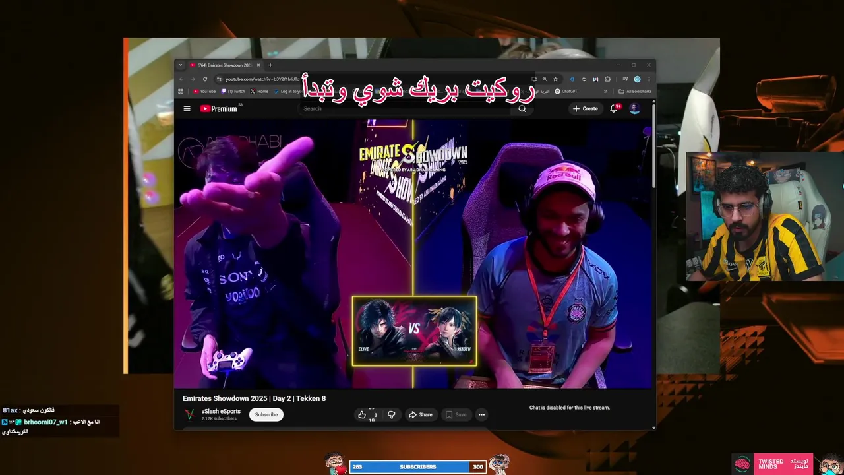The width and height of the screenshot is (844, 475).
Task: Click the 2.17K subscribers text
Action: coord(219,419)
